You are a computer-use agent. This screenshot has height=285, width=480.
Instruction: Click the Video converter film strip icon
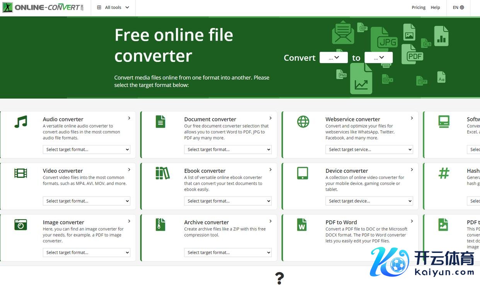pos(21,173)
